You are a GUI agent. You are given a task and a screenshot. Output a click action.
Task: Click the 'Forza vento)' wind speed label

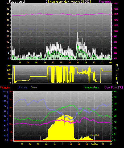point(17,2)
